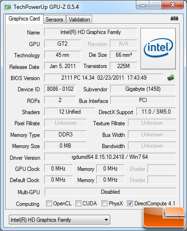Click the Name field showing Intel HD Graphics

click(91, 32)
